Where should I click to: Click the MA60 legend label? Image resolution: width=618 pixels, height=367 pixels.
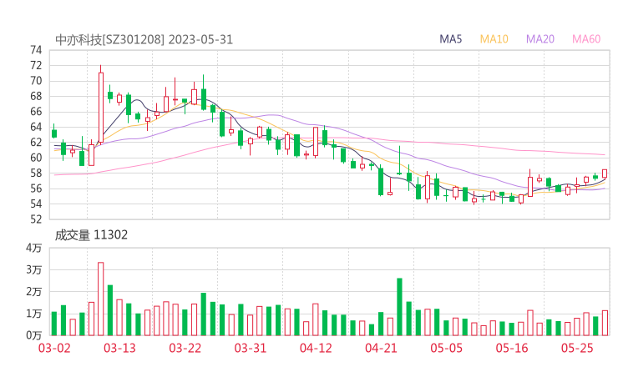click(x=586, y=39)
